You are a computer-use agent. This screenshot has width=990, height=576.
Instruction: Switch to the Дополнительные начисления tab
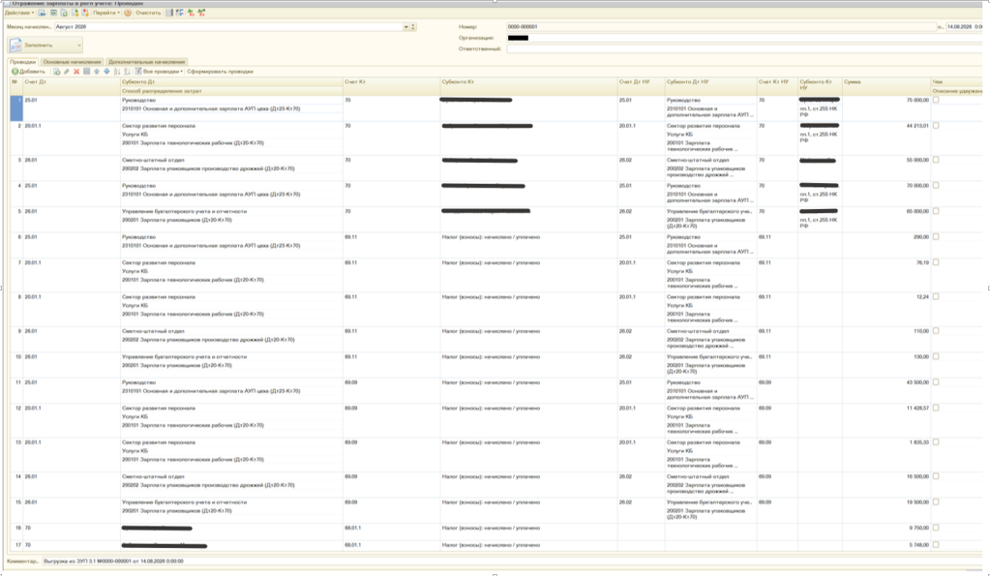(146, 62)
